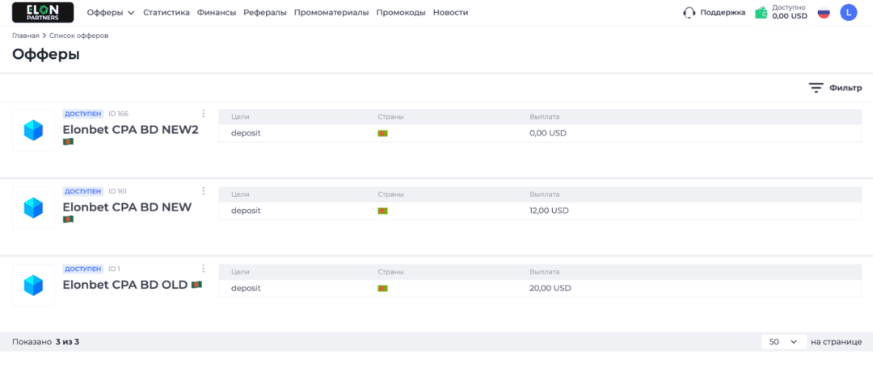Open Новости section
The width and height of the screenshot is (873, 384).
coord(450,12)
